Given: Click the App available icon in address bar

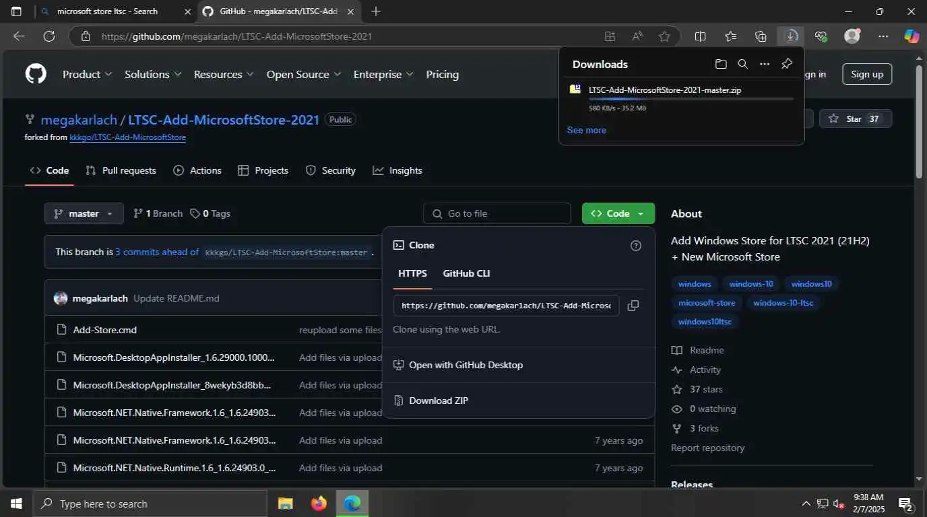Looking at the screenshot, I should (610, 36).
